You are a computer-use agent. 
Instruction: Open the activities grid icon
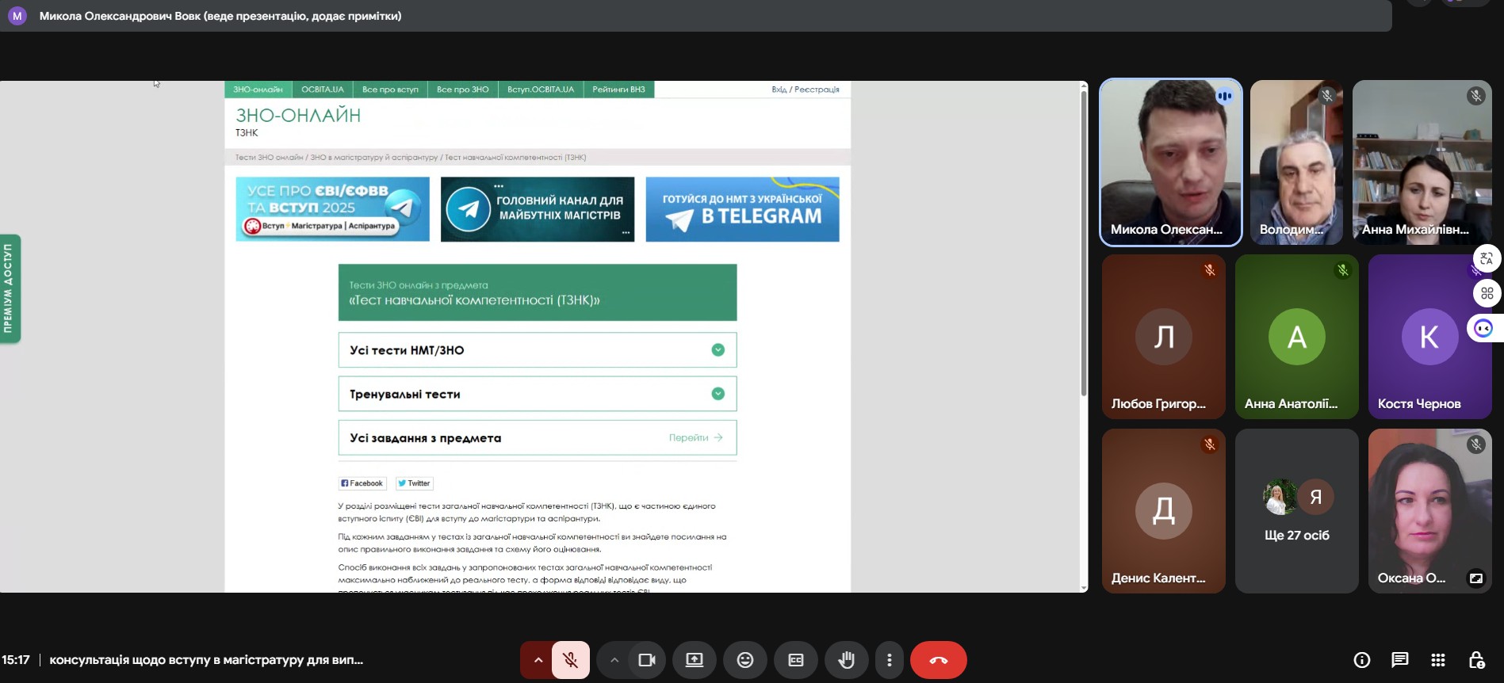click(1438, 660)
